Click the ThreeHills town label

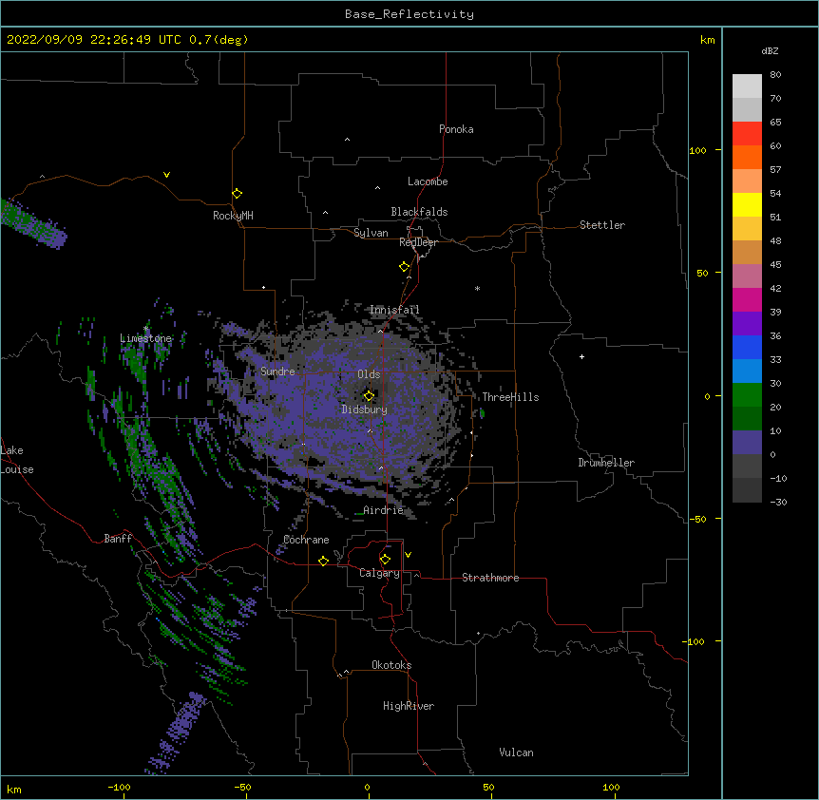pos(510,397)
